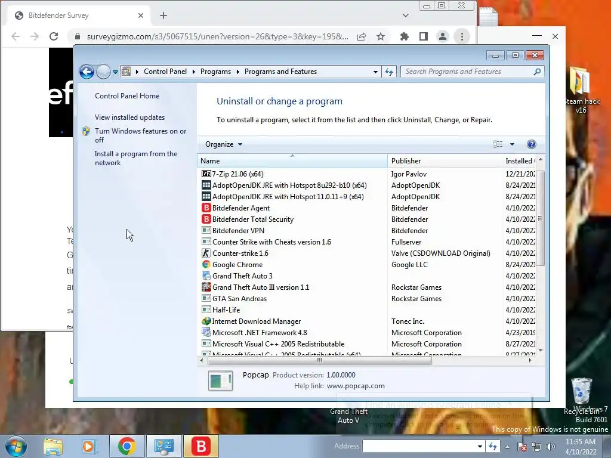Click scroll down arrow of program list
Image resolution: width=611 pixels, height=458 pixels.
tap(541, 351)
